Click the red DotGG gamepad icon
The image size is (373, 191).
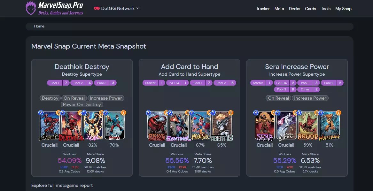point(97,8)
